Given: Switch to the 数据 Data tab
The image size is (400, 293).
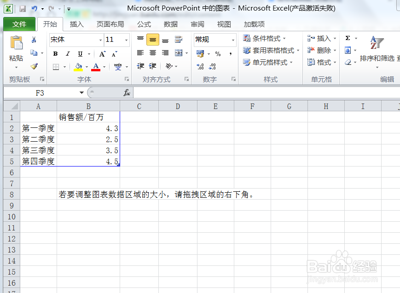Looking at the screenshot, I should coord(171,24).
